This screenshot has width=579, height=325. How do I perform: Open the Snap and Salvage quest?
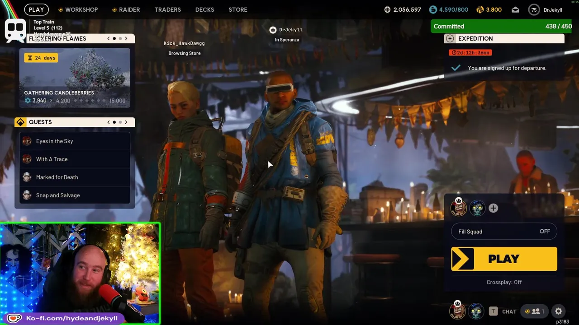coord(75,195)
